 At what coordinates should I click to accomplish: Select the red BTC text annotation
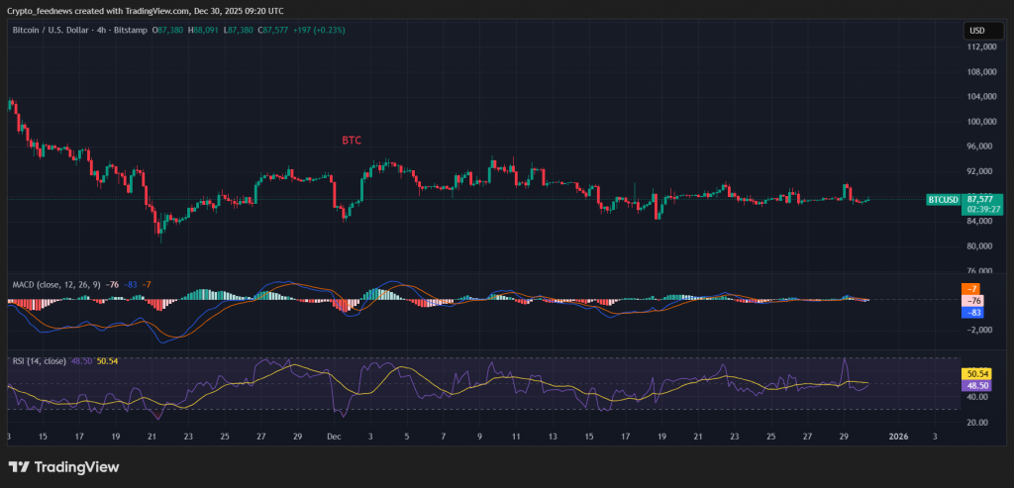tap(352, 141)
